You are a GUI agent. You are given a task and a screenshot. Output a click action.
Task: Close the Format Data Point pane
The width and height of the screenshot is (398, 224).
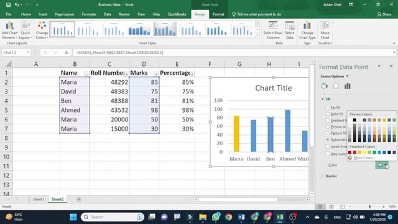[391, 66]
